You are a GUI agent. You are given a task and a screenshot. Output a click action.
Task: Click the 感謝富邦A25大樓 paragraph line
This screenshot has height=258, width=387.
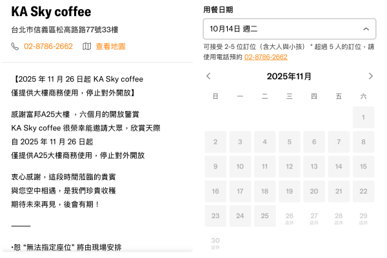75,114
